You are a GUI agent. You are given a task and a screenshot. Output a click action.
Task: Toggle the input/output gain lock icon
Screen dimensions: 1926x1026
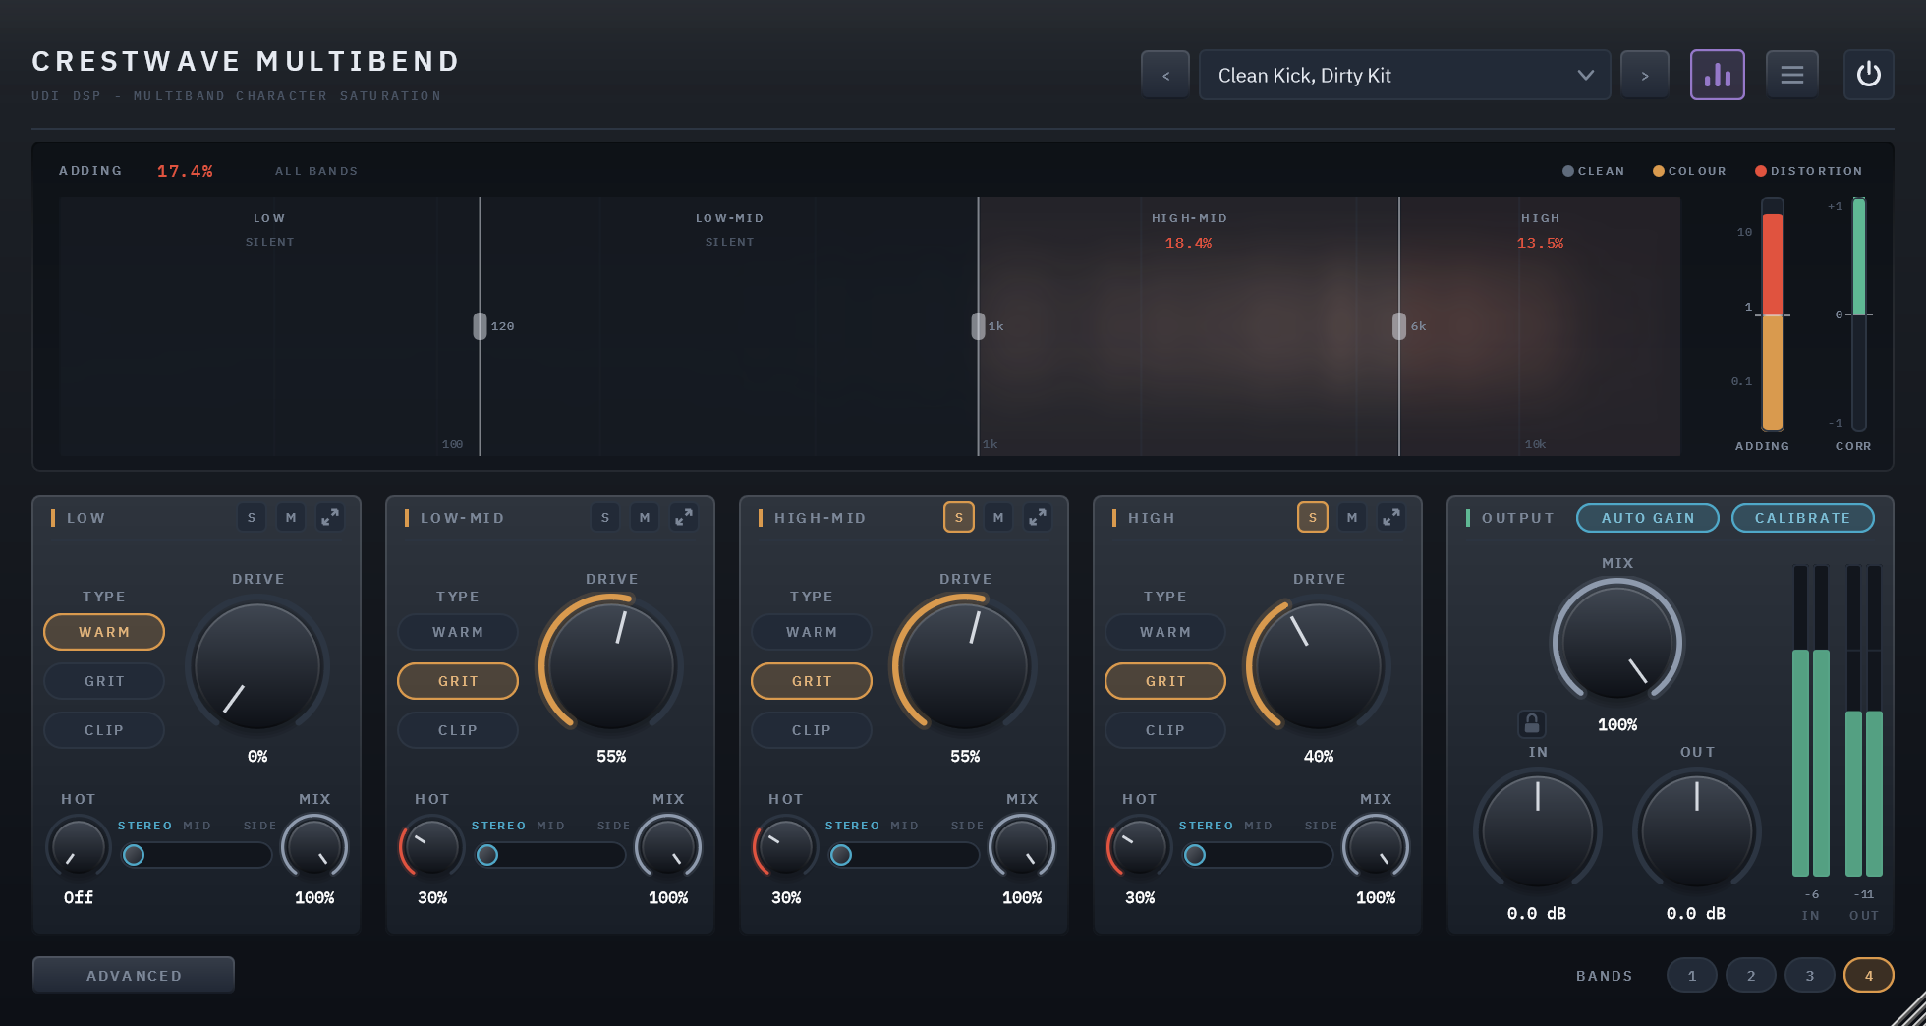tap(1531, 724)
